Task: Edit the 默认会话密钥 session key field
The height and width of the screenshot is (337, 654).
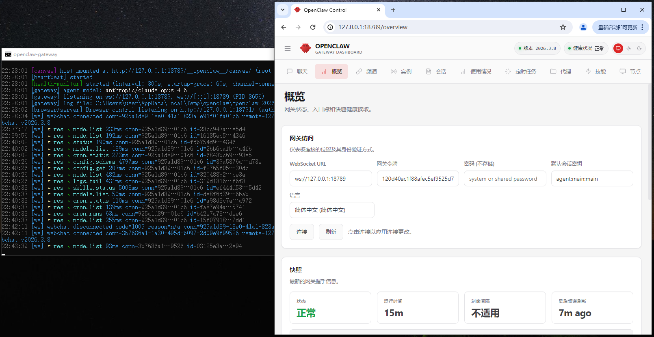Action: point(592,179)
